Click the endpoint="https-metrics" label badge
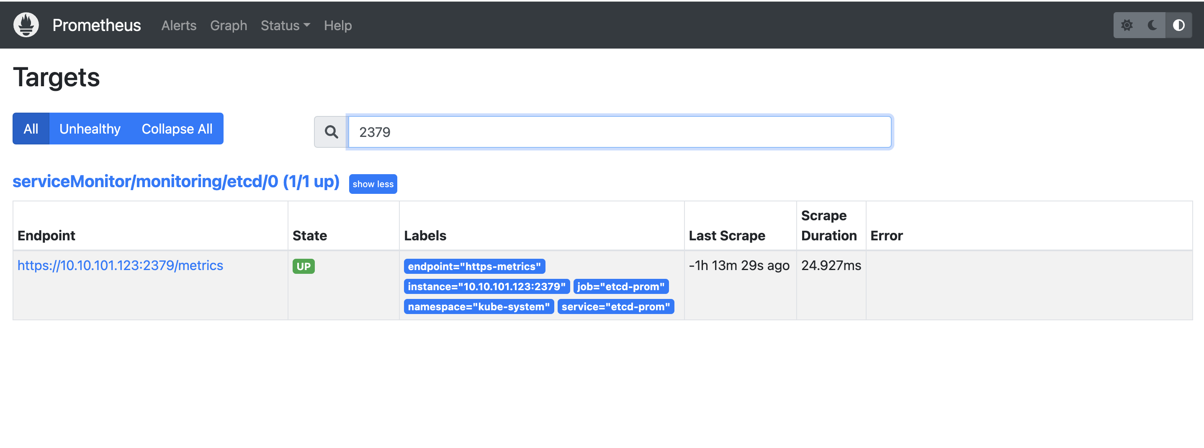 (474, 266)
